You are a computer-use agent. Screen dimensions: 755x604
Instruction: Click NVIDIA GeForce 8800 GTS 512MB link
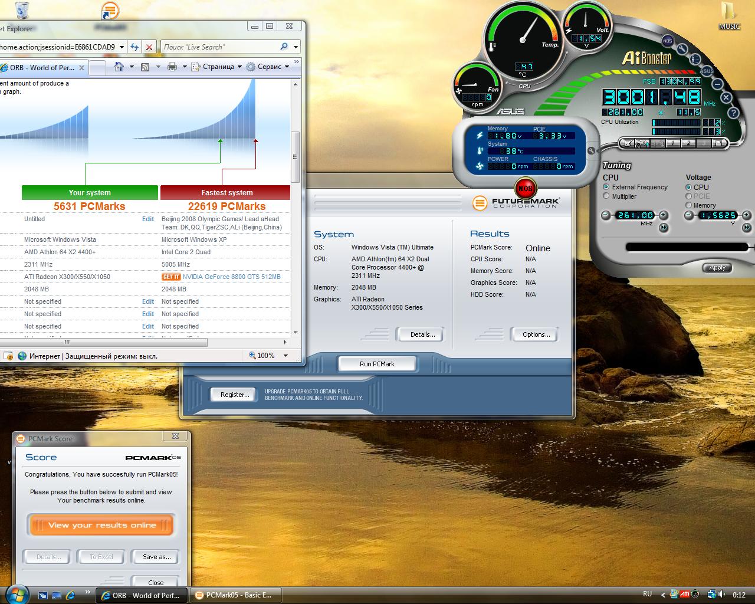tap(232, 277)
